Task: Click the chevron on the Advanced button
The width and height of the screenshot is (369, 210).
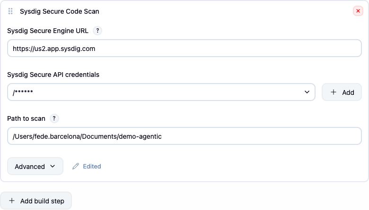Action: [x=53, y=167]
